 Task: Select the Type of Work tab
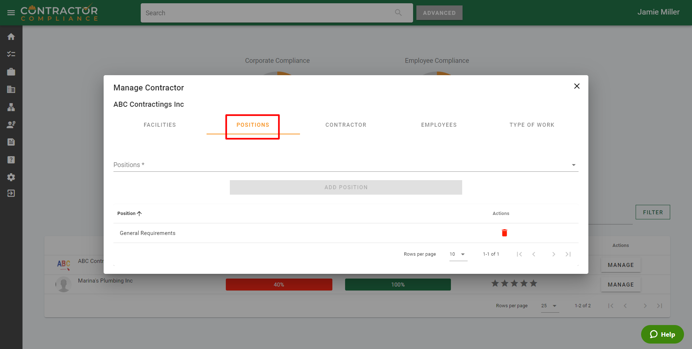click(x=532, y=125)
